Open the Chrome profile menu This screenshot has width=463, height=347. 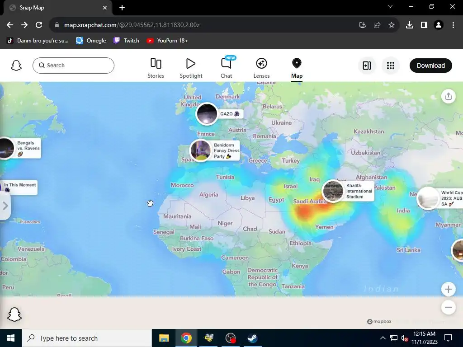coord(439,25)
